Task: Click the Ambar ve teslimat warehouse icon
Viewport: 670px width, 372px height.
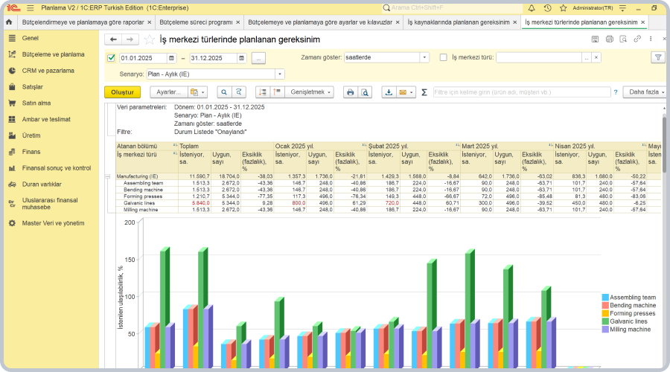Action: click(x=12, y=119)
